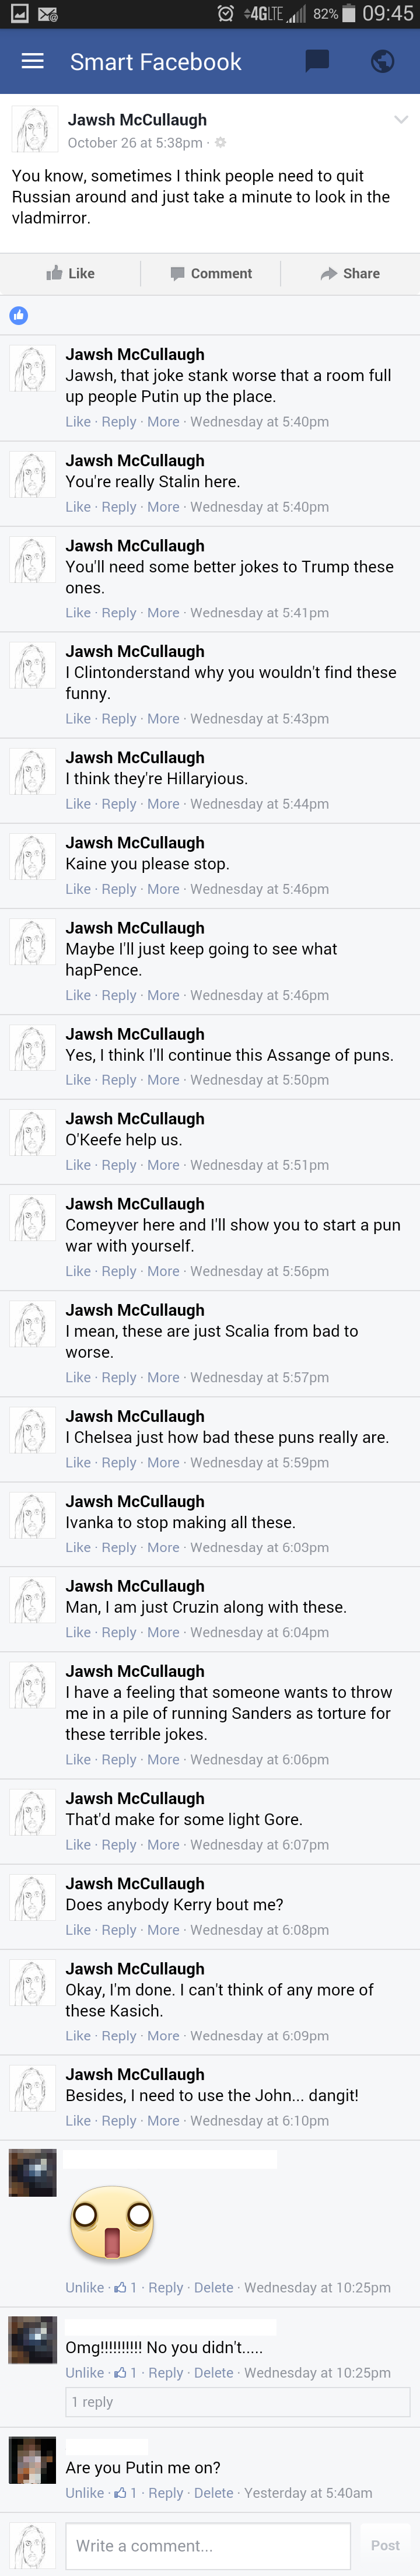Tap Jawsh McCullaugh's post avatar
The image size is (420, 2576).
click(34, 130)
